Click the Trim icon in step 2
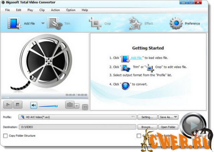This screenshot has width=214, height=152. click(126, 68)
